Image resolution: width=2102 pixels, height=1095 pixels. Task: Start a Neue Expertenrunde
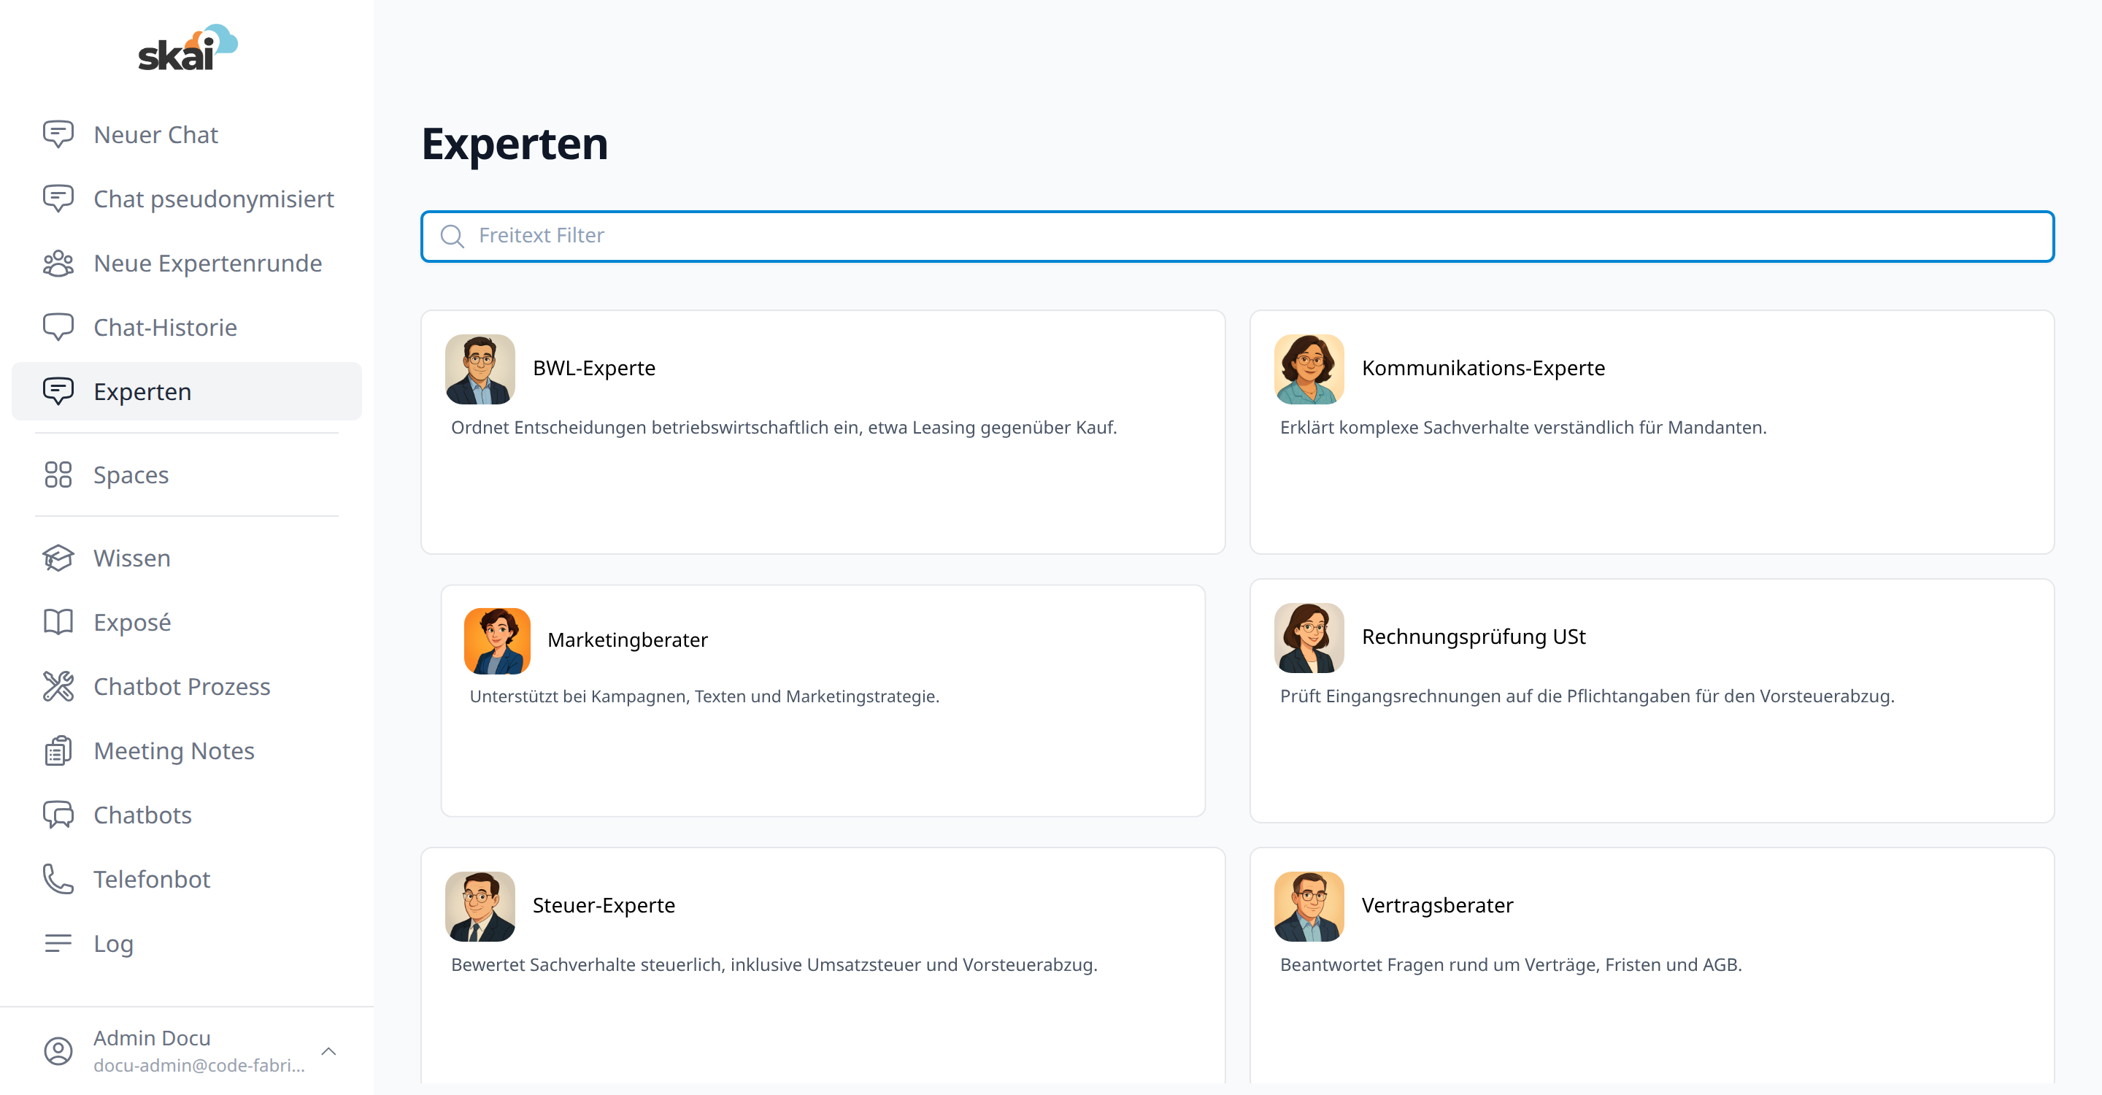click(x=187, y=264)
